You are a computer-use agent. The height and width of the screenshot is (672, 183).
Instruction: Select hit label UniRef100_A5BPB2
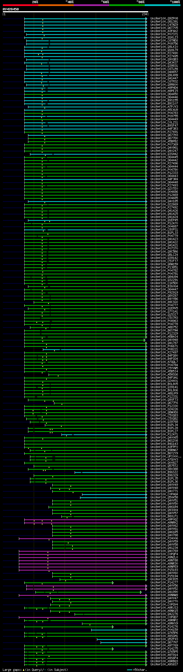click(164, 142)
